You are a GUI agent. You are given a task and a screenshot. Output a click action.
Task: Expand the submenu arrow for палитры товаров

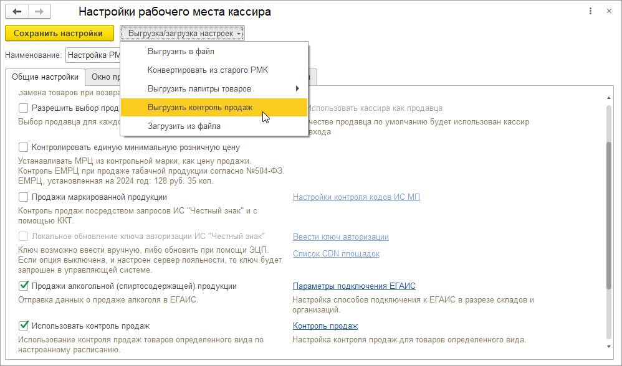pyautogui.click(x=297, y=89)
